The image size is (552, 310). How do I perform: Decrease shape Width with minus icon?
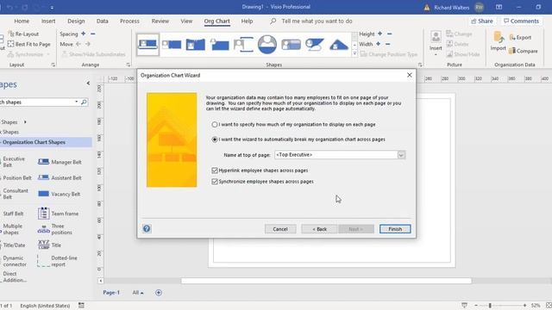pyautogui.click(x=387, y=44)
